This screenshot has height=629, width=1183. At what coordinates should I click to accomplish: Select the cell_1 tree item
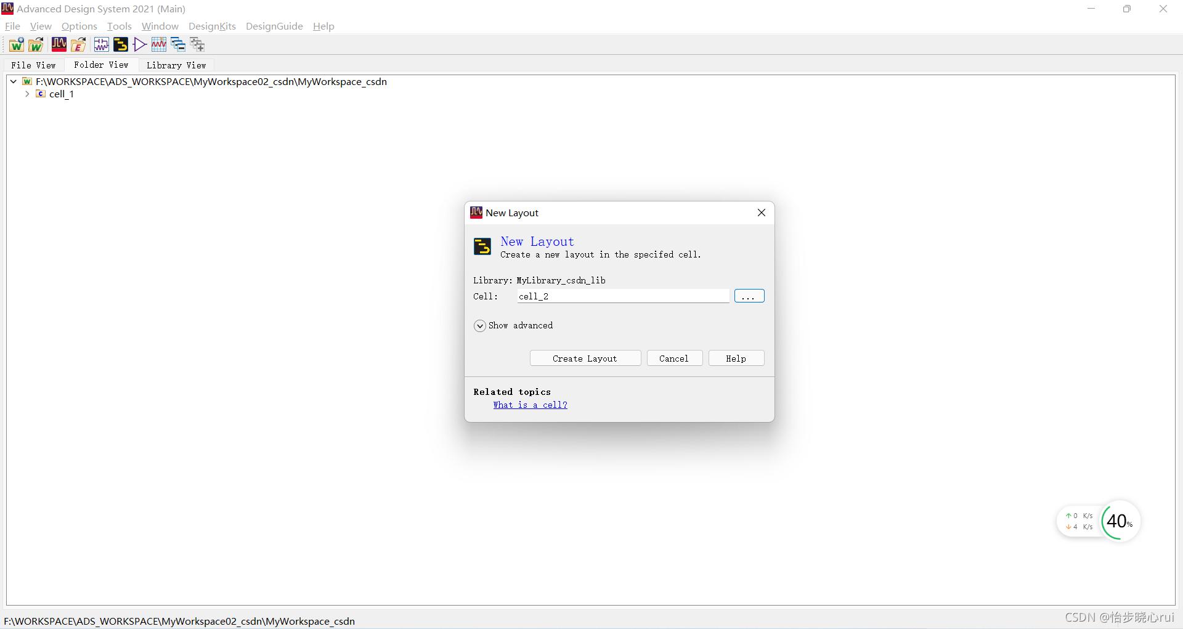coord(62,94)
